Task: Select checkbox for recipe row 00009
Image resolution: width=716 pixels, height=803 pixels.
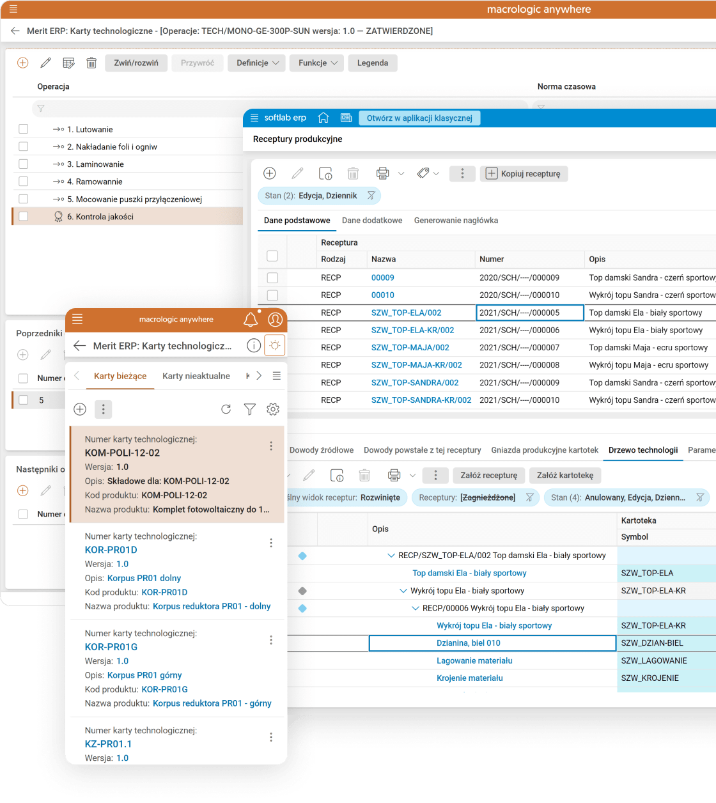Action: coord(272,277)
